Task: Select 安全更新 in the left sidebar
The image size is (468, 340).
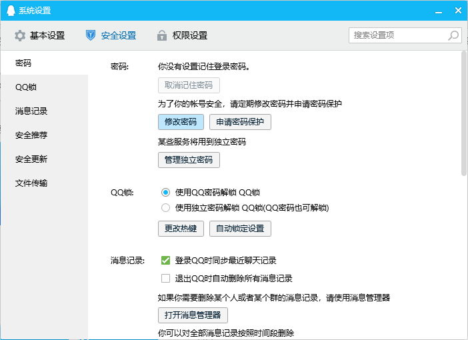Action: (44, 159)
